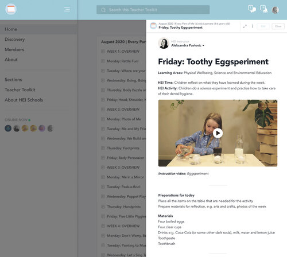Open Tuesday: Me and My Friend post

click(126, 129)
